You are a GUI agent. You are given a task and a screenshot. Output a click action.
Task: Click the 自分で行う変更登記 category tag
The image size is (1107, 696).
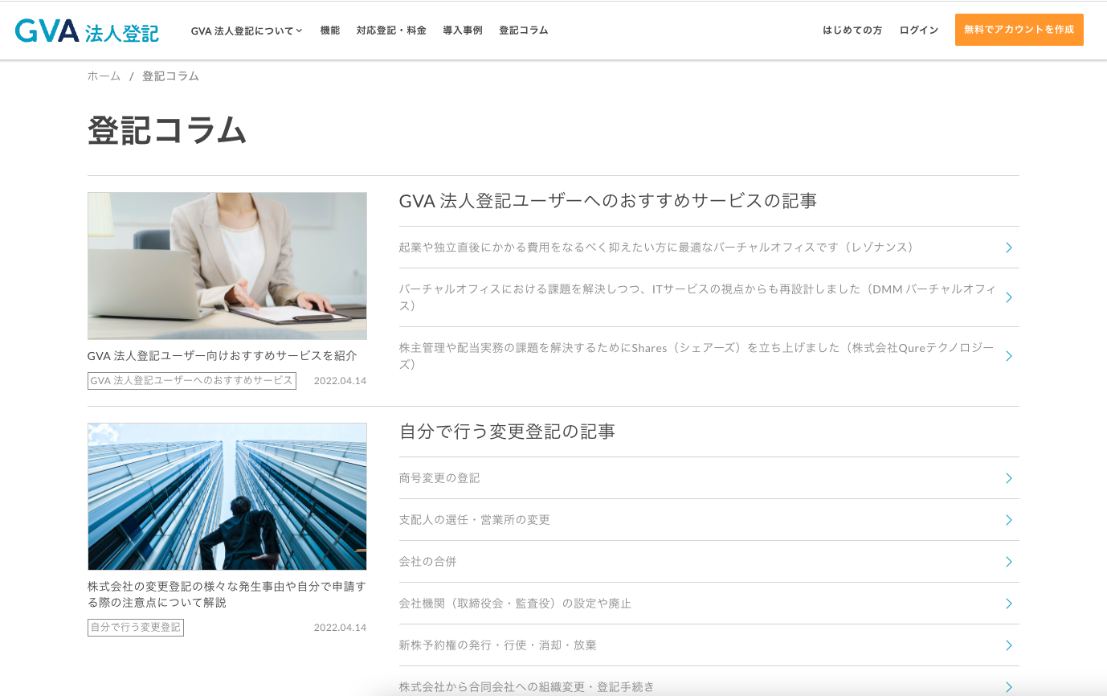pyautogui.click(x=135, y=628)
